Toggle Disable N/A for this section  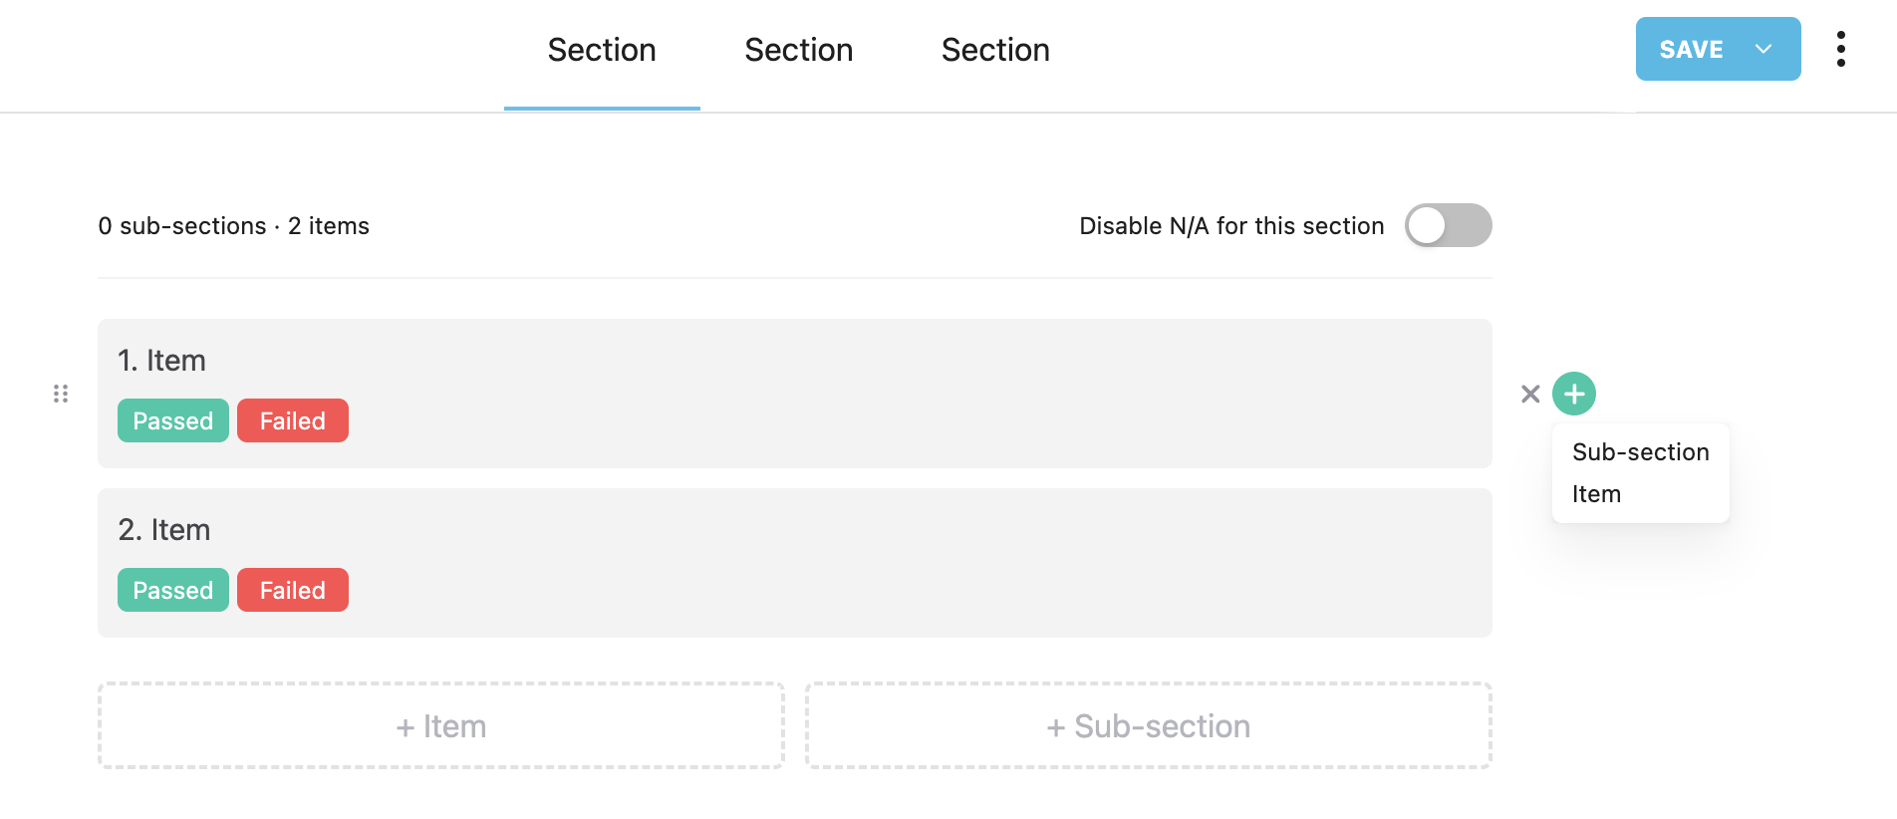point(1448,225)
